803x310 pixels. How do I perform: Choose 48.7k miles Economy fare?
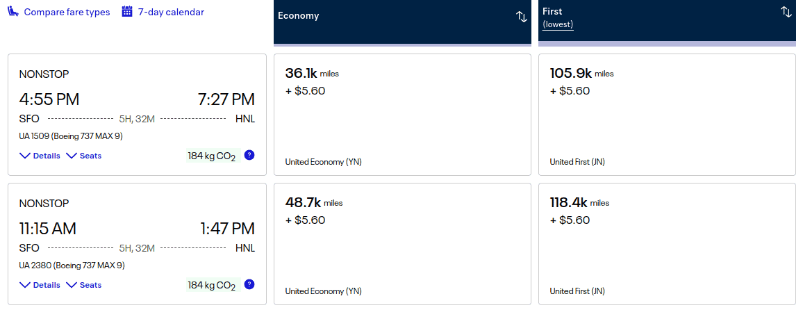click(402, 244)
